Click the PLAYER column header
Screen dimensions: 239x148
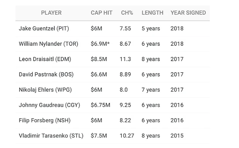51,13
